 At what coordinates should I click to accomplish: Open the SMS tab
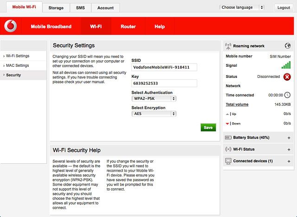[80, 8]
